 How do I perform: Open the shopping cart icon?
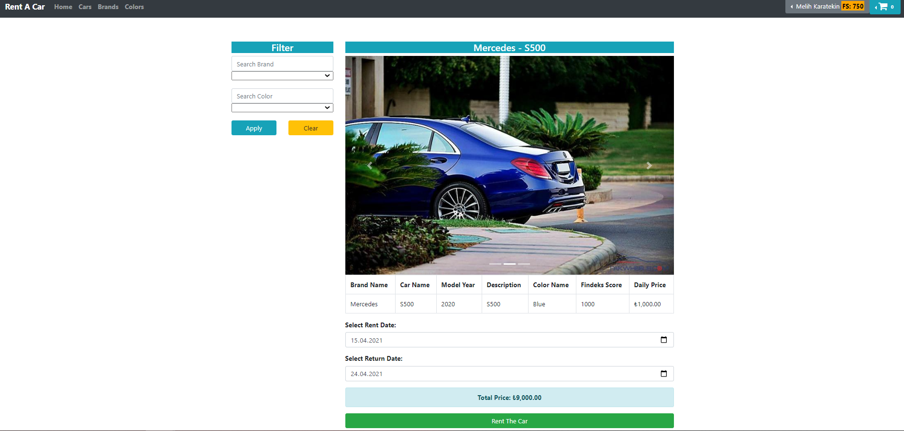click(884, 7)
